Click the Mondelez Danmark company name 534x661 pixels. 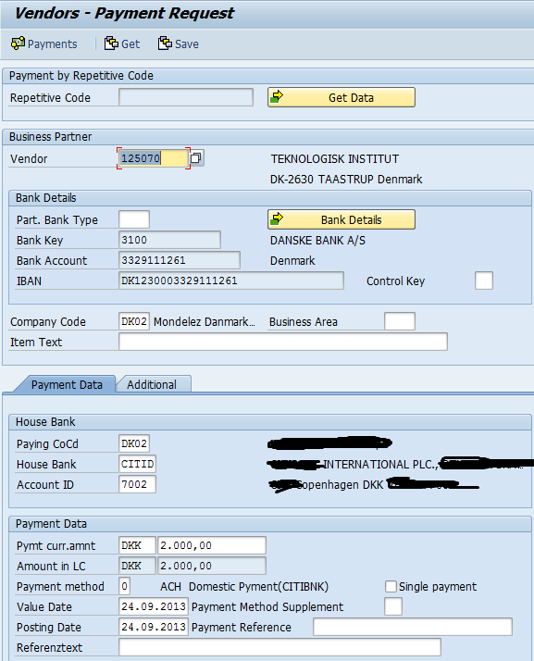pos(205,321)
